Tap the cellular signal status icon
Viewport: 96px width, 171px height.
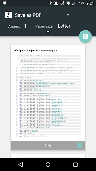[73, 3]
